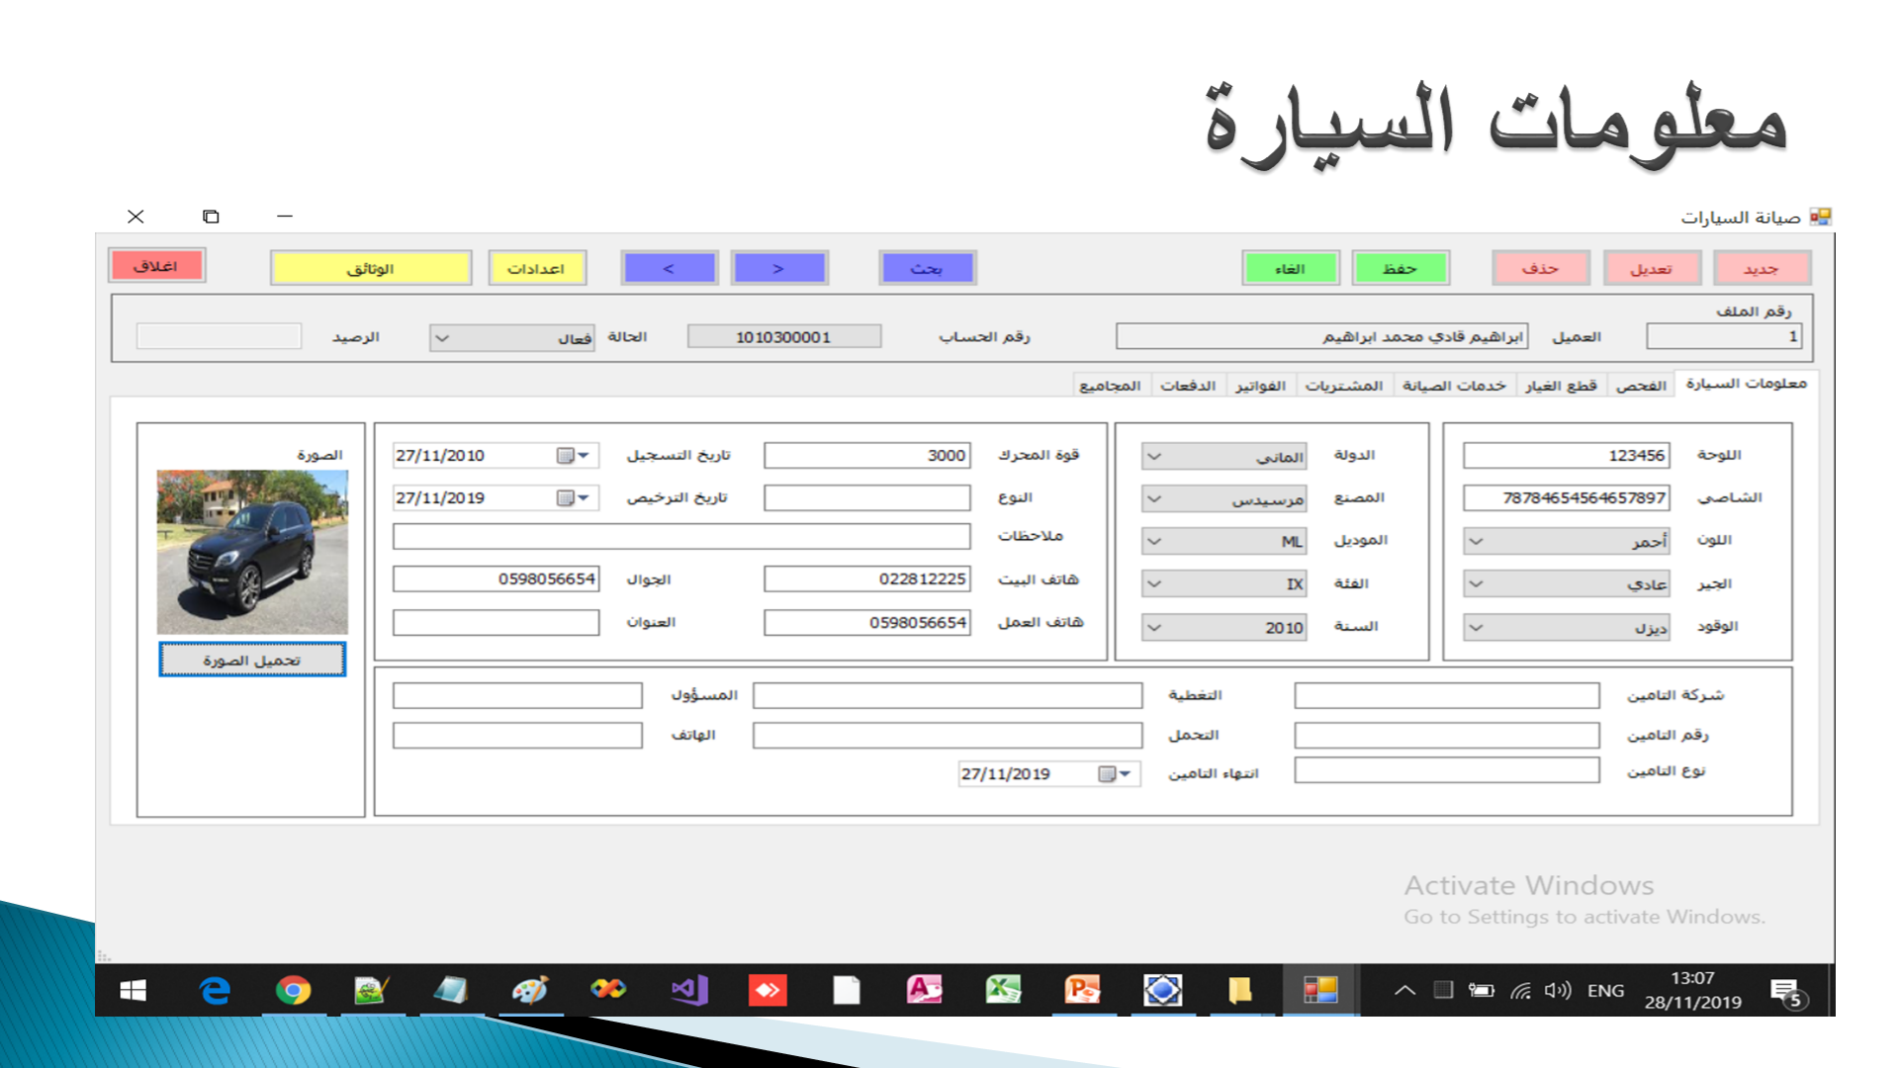
Task: Open Google Chrome from the taskbar
Action: [293, 990]
